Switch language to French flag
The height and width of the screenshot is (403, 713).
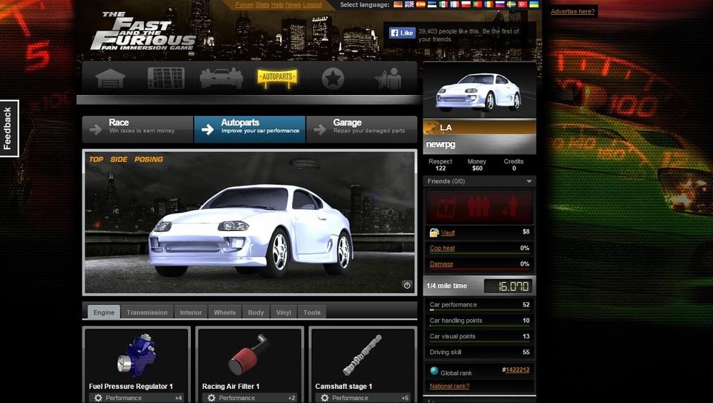click(x=455, y=4)
